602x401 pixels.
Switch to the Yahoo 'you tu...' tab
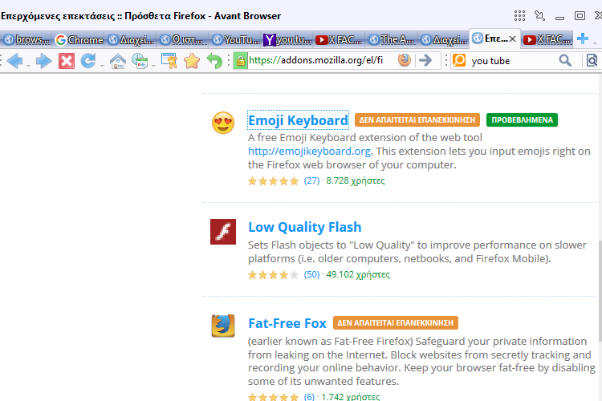tap(287, 39)
